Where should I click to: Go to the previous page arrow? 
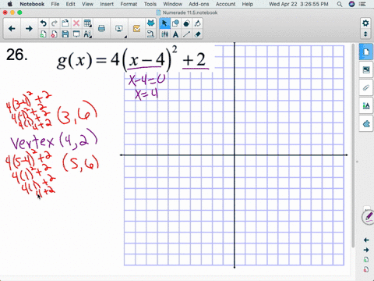12,28
